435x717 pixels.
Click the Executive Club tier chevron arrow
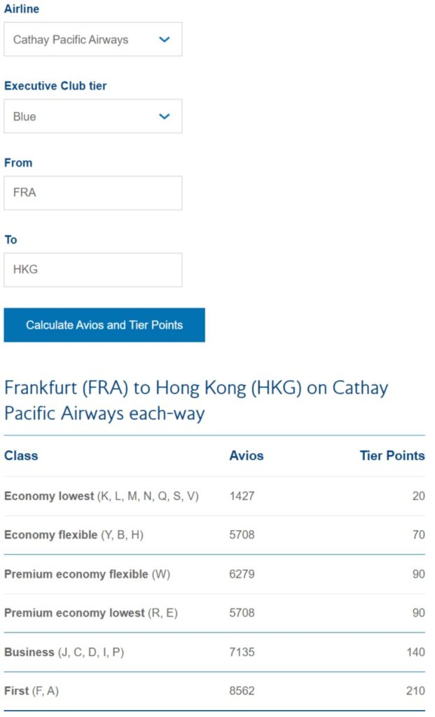point(165,116)
